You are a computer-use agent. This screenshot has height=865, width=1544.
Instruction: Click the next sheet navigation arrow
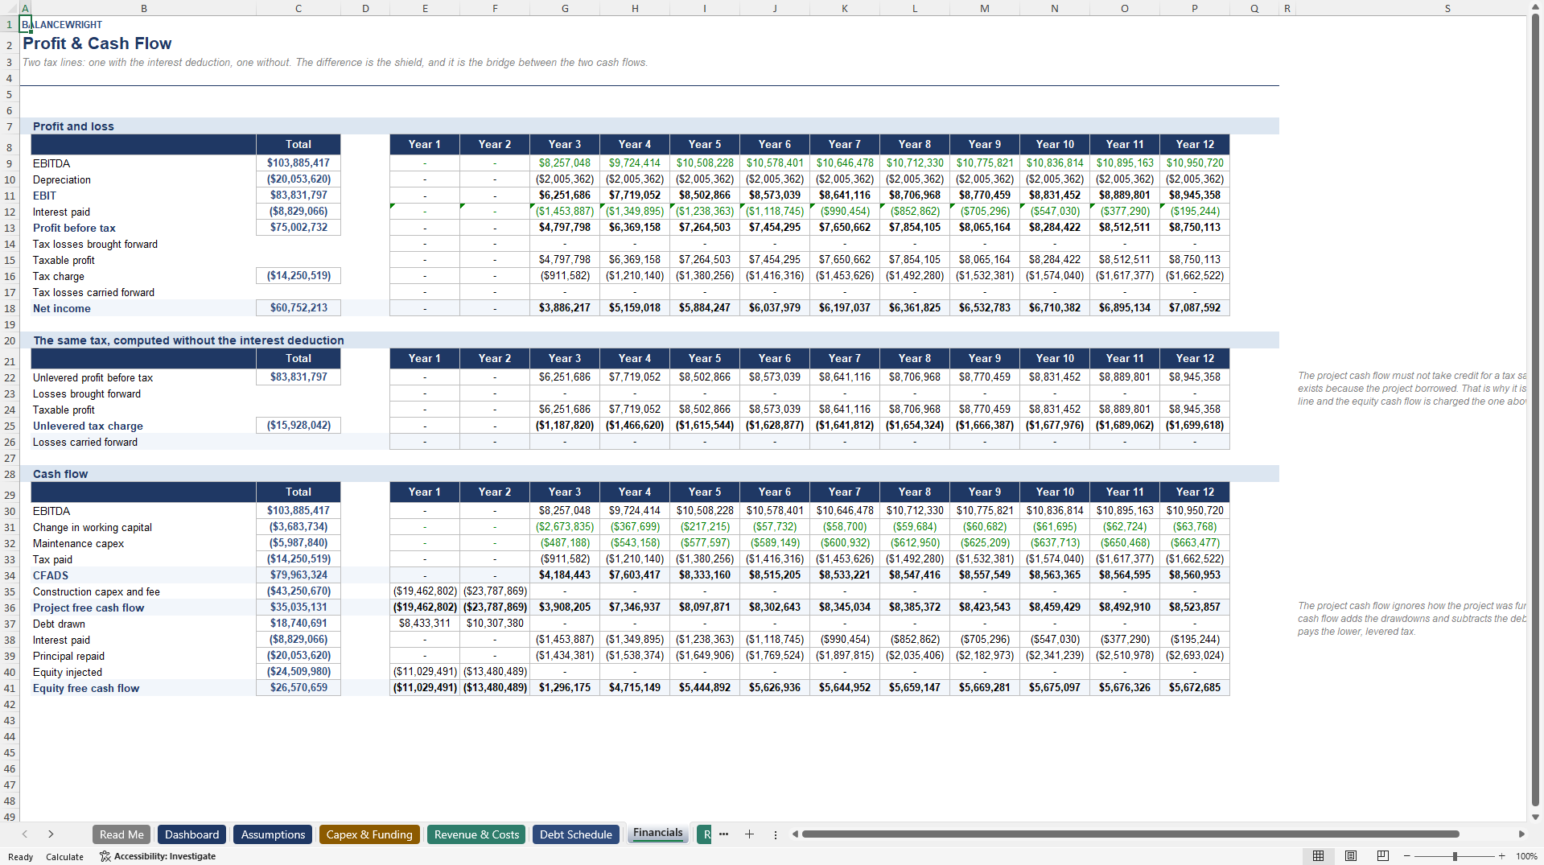pyautogui.click(x=51, y=834)
